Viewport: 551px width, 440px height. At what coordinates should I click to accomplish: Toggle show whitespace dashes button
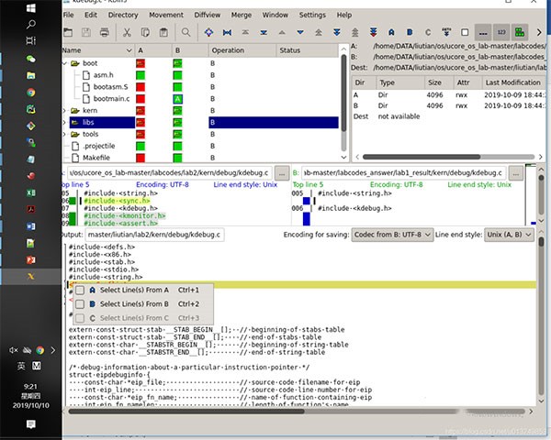pyautogui.click(x=483, y=32)
